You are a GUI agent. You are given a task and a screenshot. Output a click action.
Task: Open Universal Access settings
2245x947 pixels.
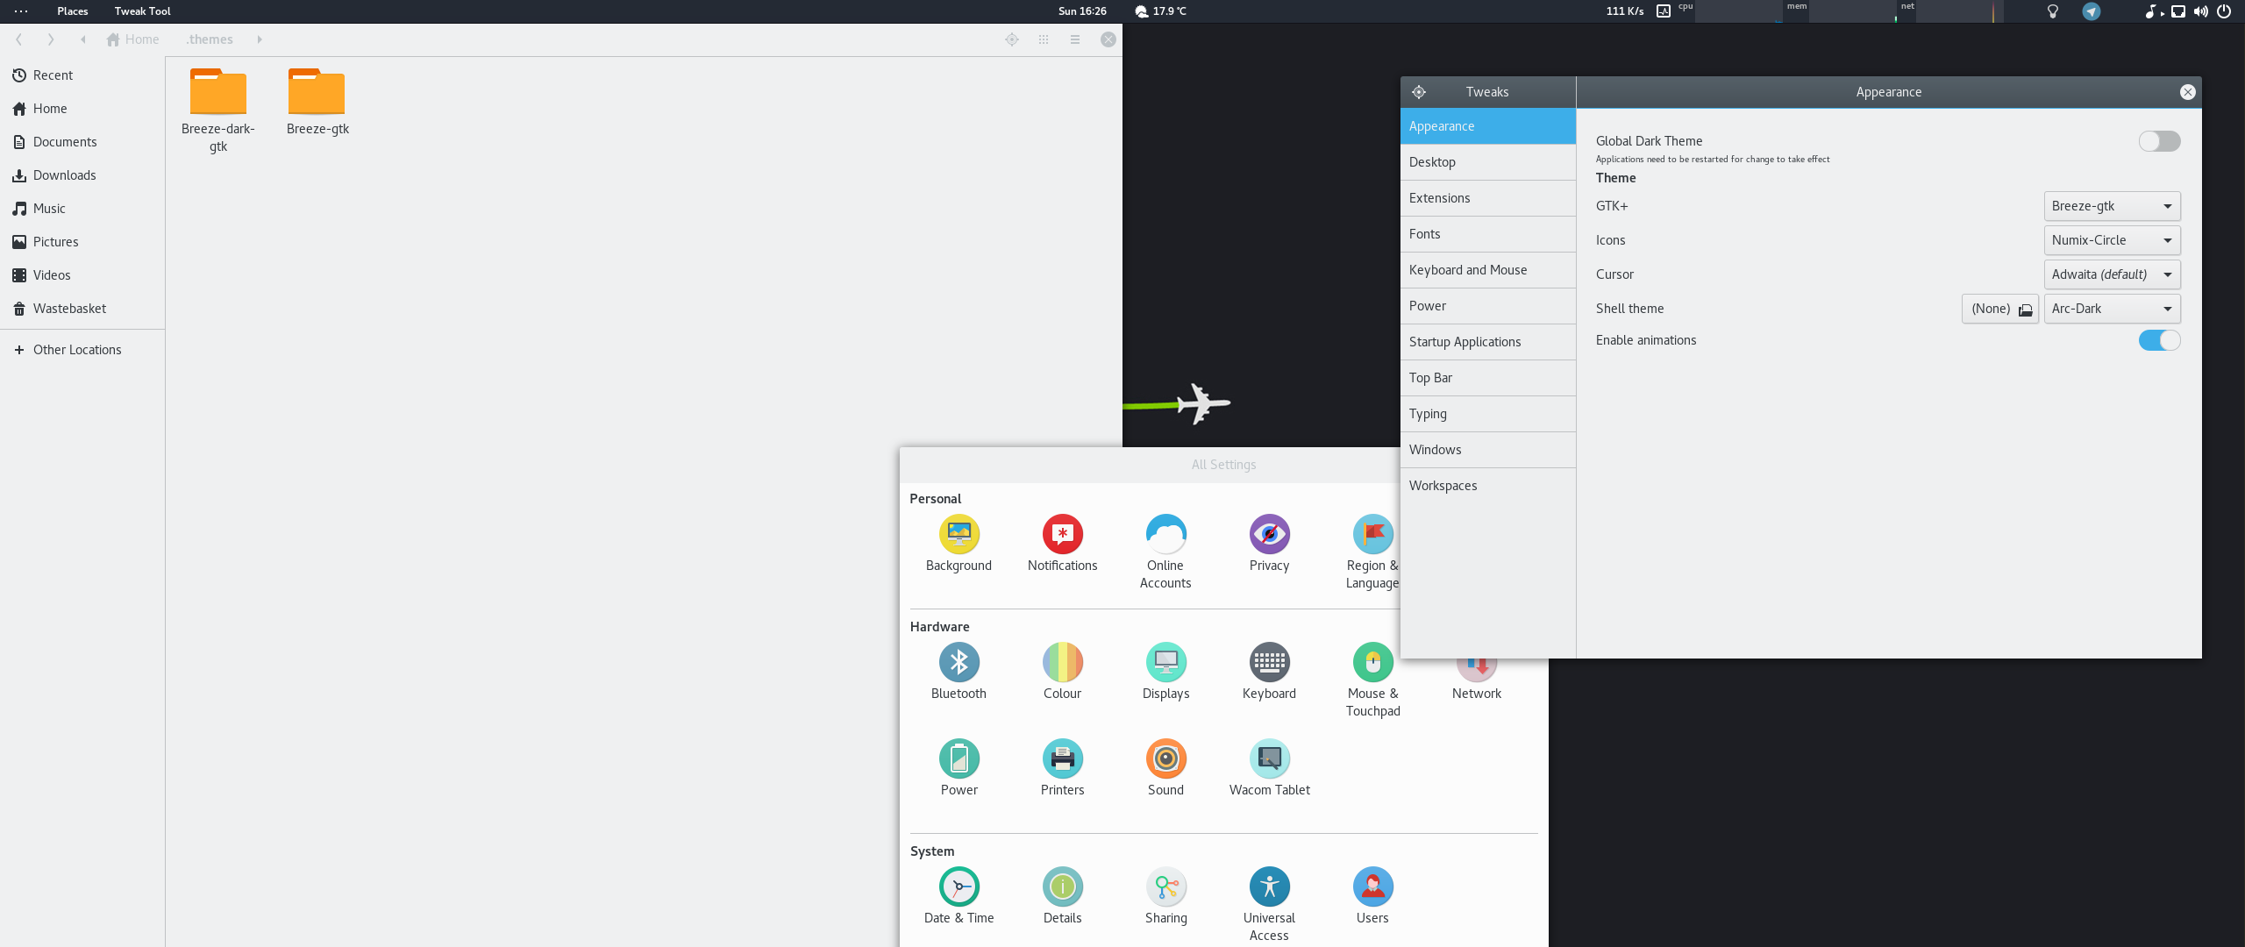[x=1269, y=887]
